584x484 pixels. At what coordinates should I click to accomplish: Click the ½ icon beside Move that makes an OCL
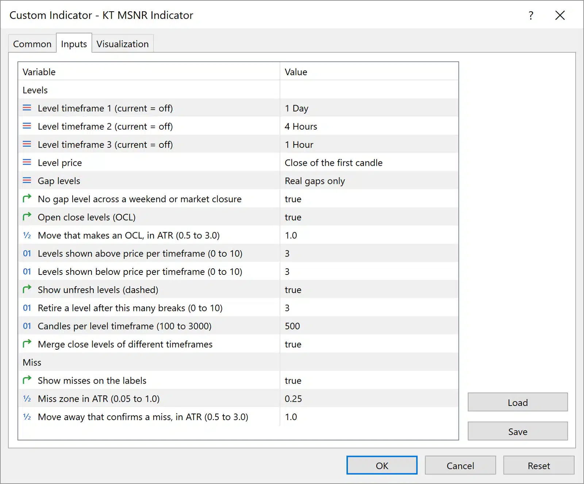click(x=27, y=235)
